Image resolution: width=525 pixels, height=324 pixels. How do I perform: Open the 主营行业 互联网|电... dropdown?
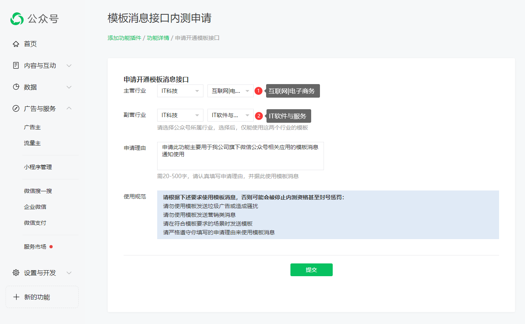pos(231,91)
